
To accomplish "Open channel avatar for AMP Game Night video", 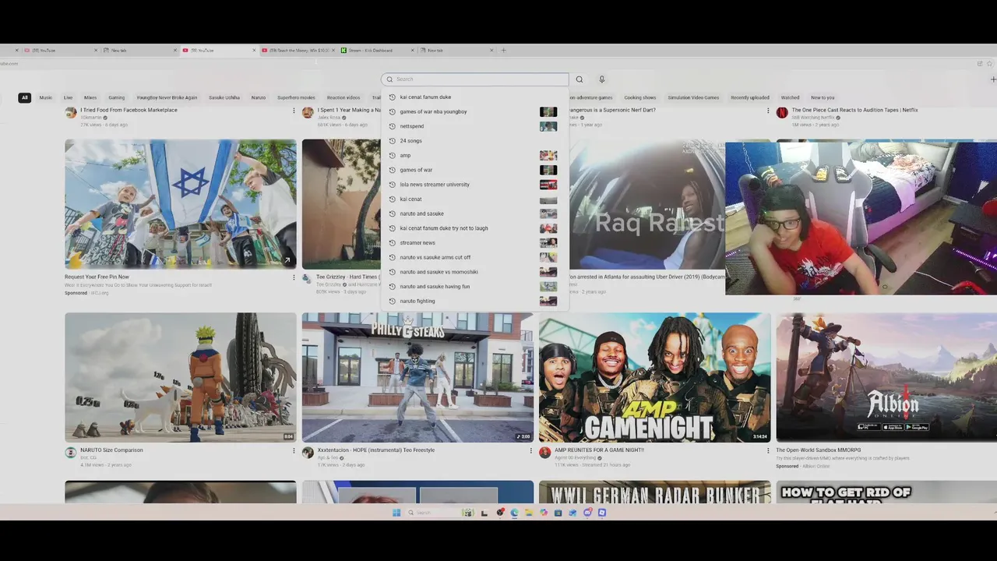I will 545,453.
